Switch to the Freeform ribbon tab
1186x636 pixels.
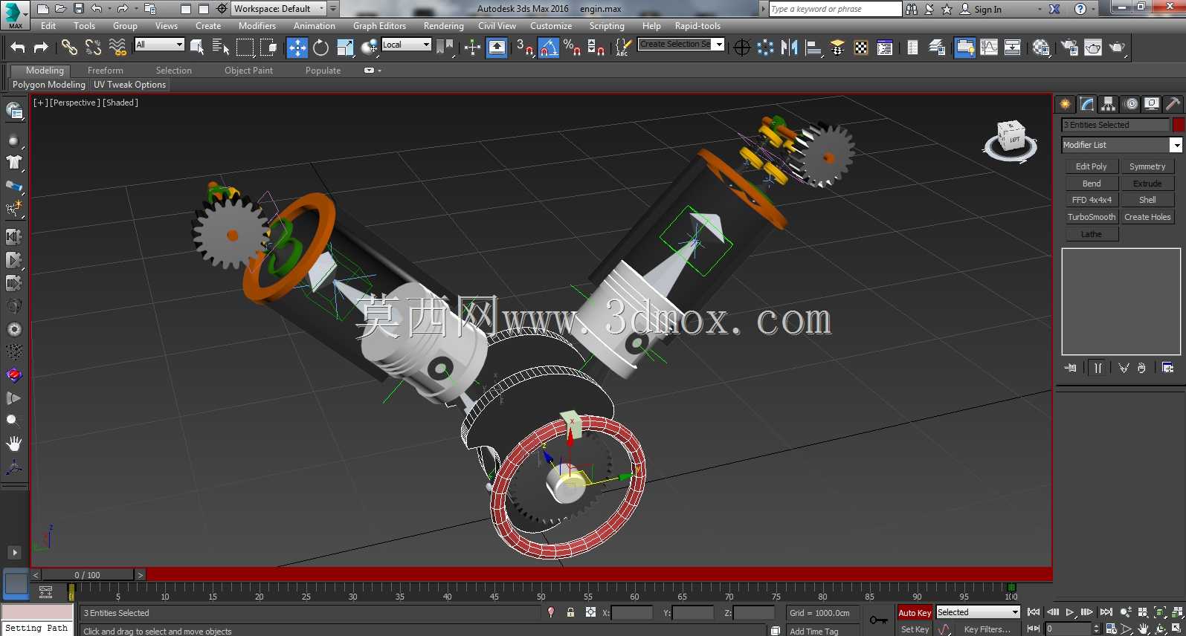coord(106,71)
